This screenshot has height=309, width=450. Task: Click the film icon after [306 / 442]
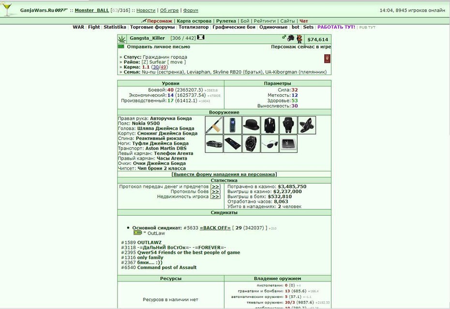201,37
